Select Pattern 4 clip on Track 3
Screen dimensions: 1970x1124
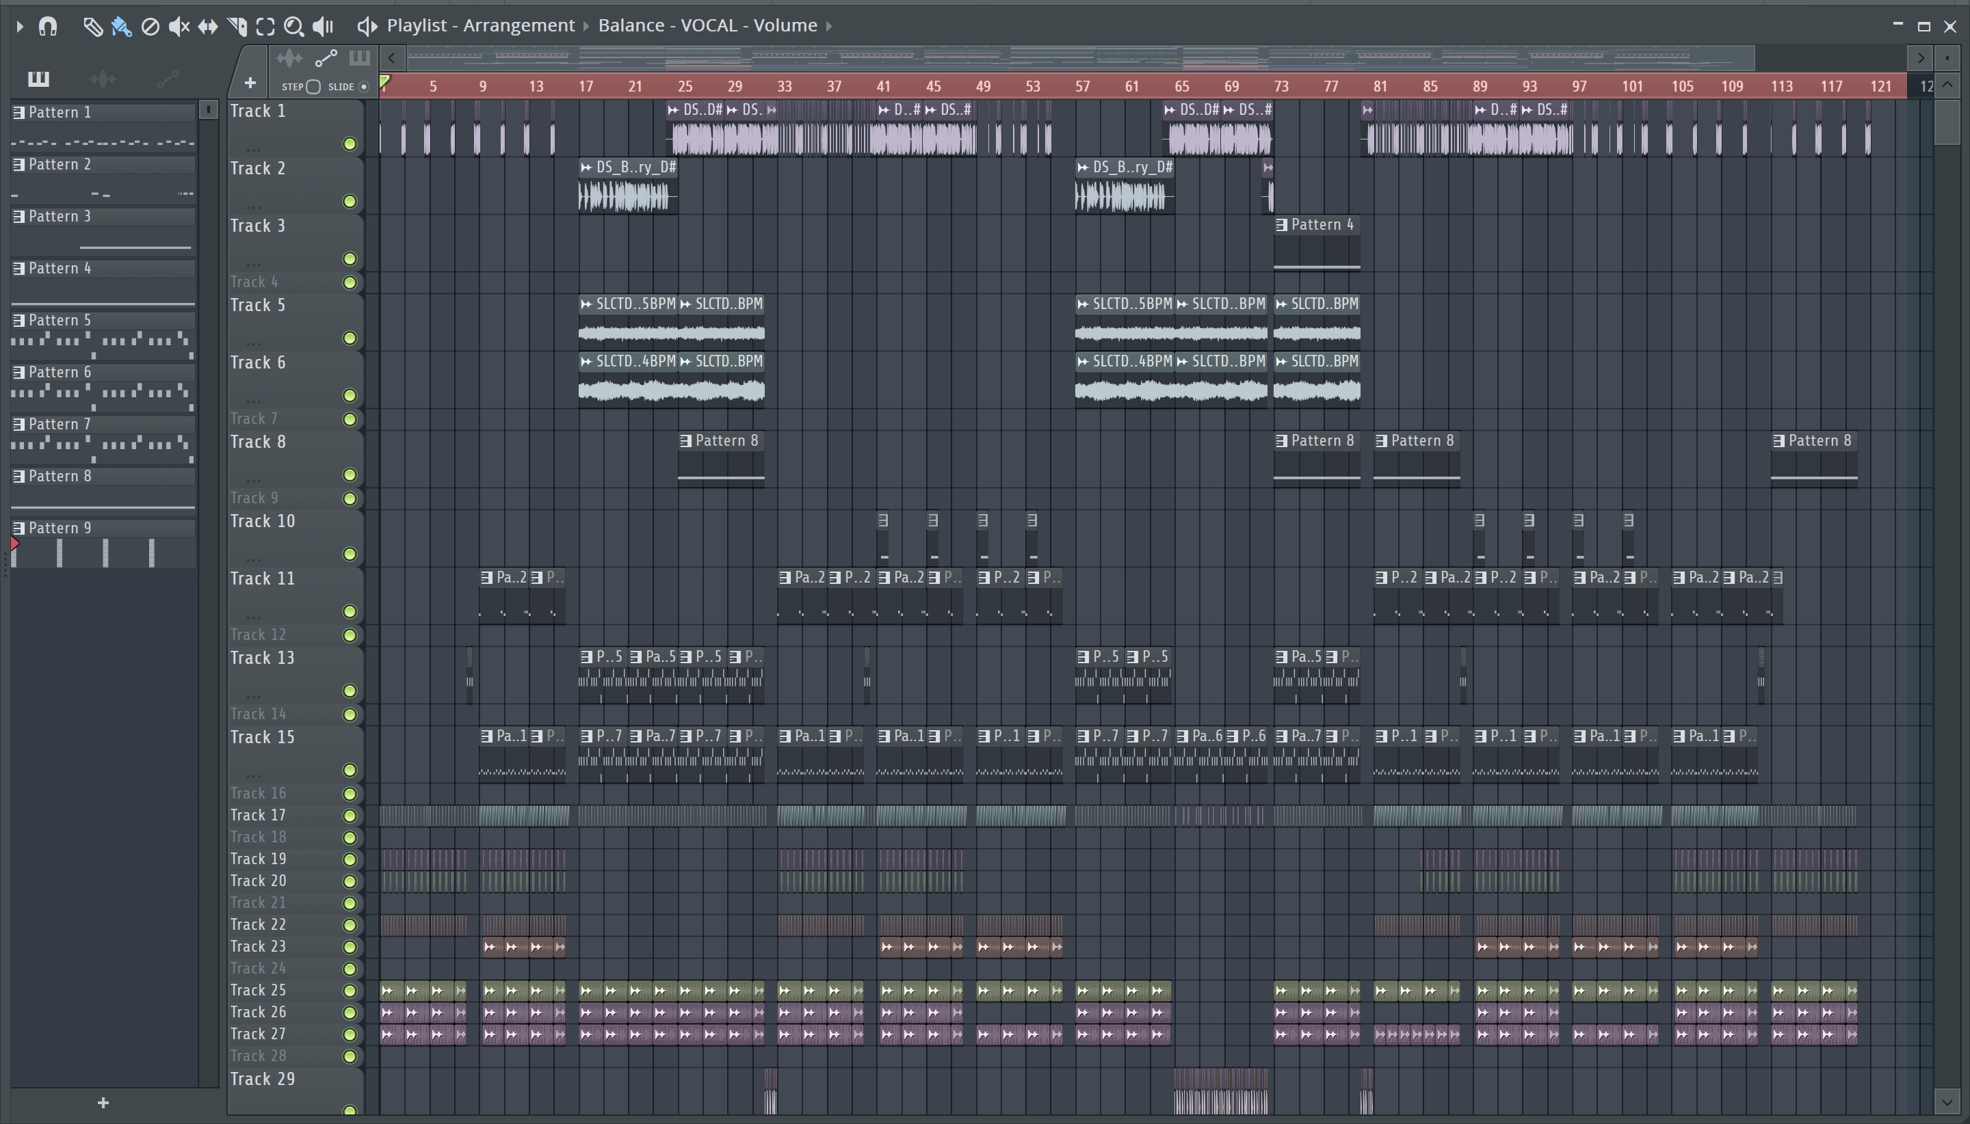1317,243
